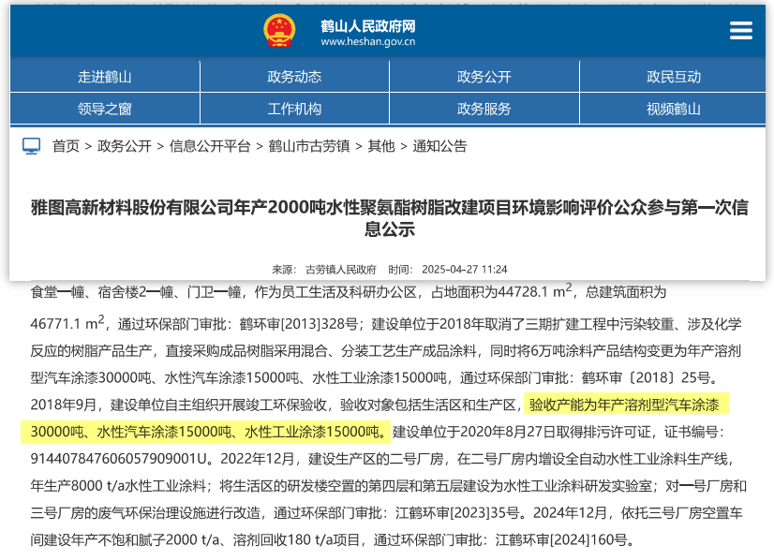This screenshot has height=560, width=774.
Task: Go to the 鹤山市古劳镇 breadcrumb link
Action: click(308, 146)
